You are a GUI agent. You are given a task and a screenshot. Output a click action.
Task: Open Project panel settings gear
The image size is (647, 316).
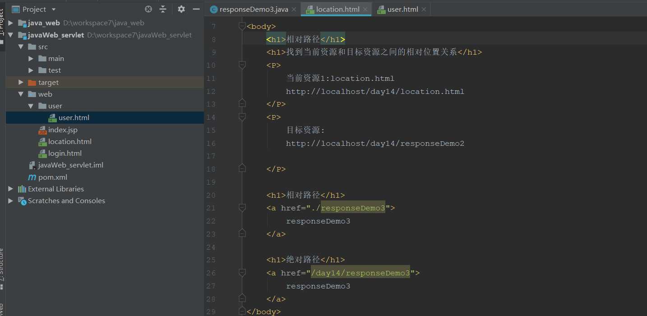pos(181,9)
